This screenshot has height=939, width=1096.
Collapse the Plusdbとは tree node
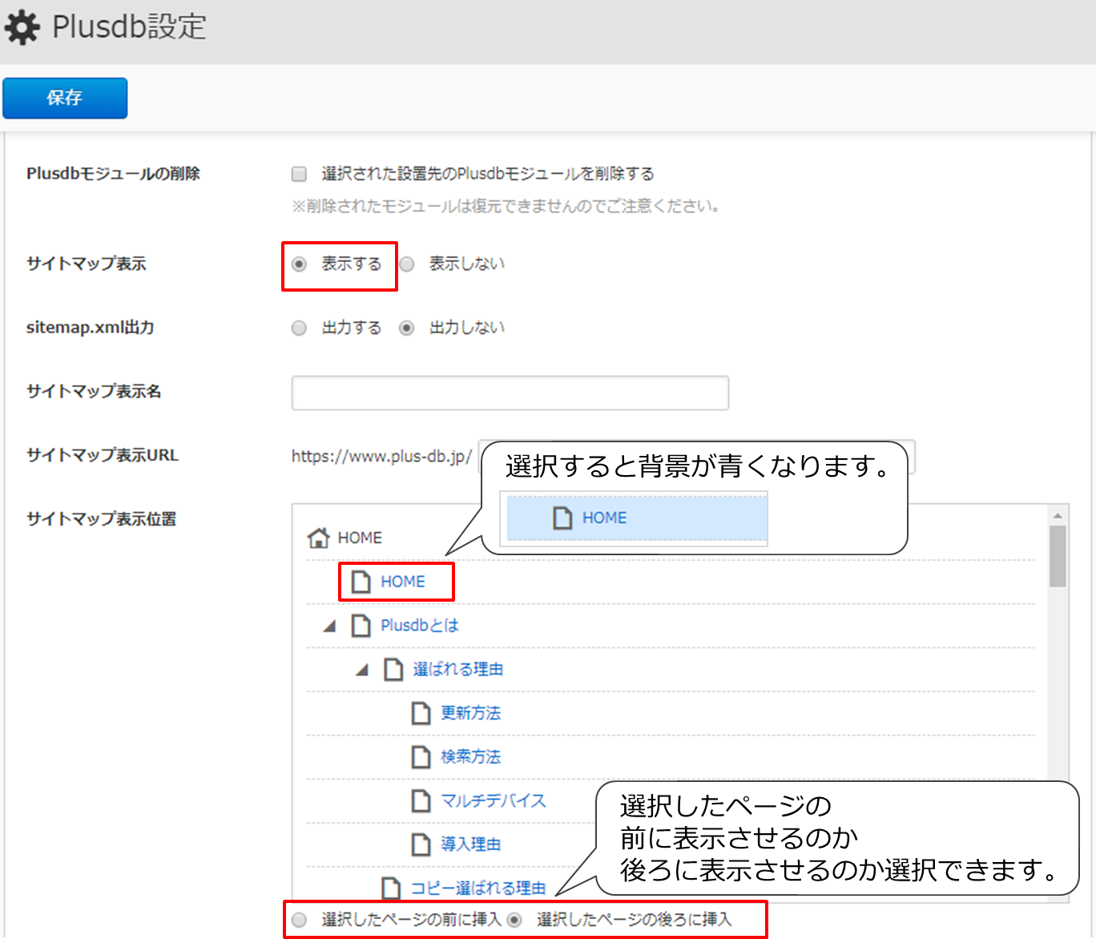tap(329, 626)
